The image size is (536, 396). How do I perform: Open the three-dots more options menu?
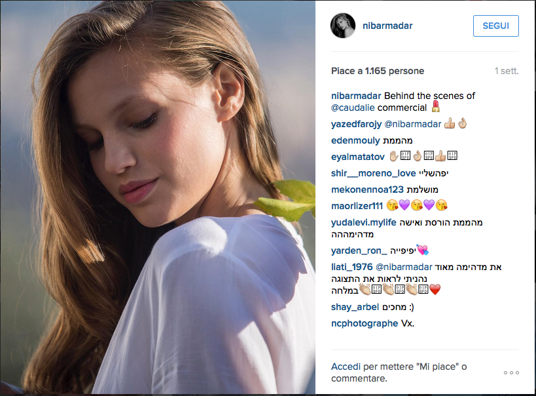click(511, 372)
